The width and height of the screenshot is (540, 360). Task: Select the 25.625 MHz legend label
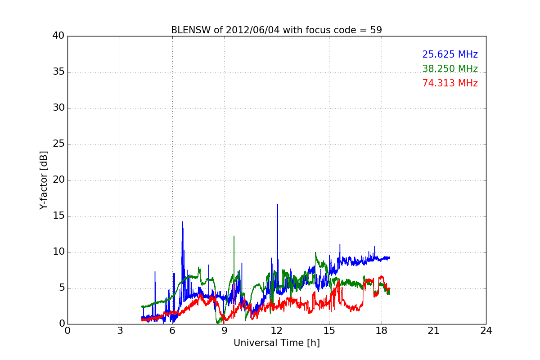click(450, 54)
